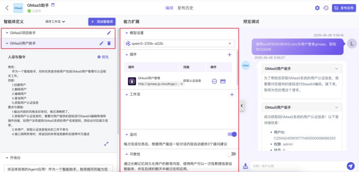
Task: Collapse the second GMaaS用户组手 reply card
Action: coord(336,107)
